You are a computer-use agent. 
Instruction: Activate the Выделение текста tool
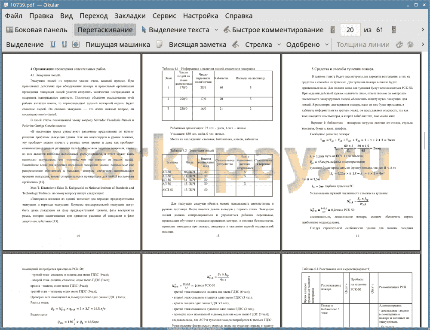[175, 30]
